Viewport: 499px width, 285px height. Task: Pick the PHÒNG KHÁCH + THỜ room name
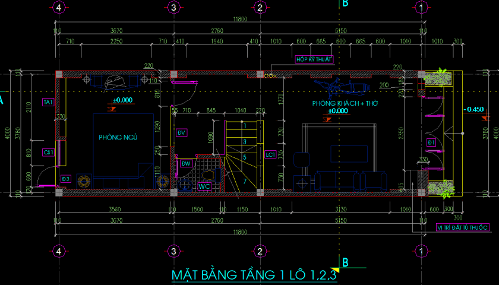(x=345, y=103)
